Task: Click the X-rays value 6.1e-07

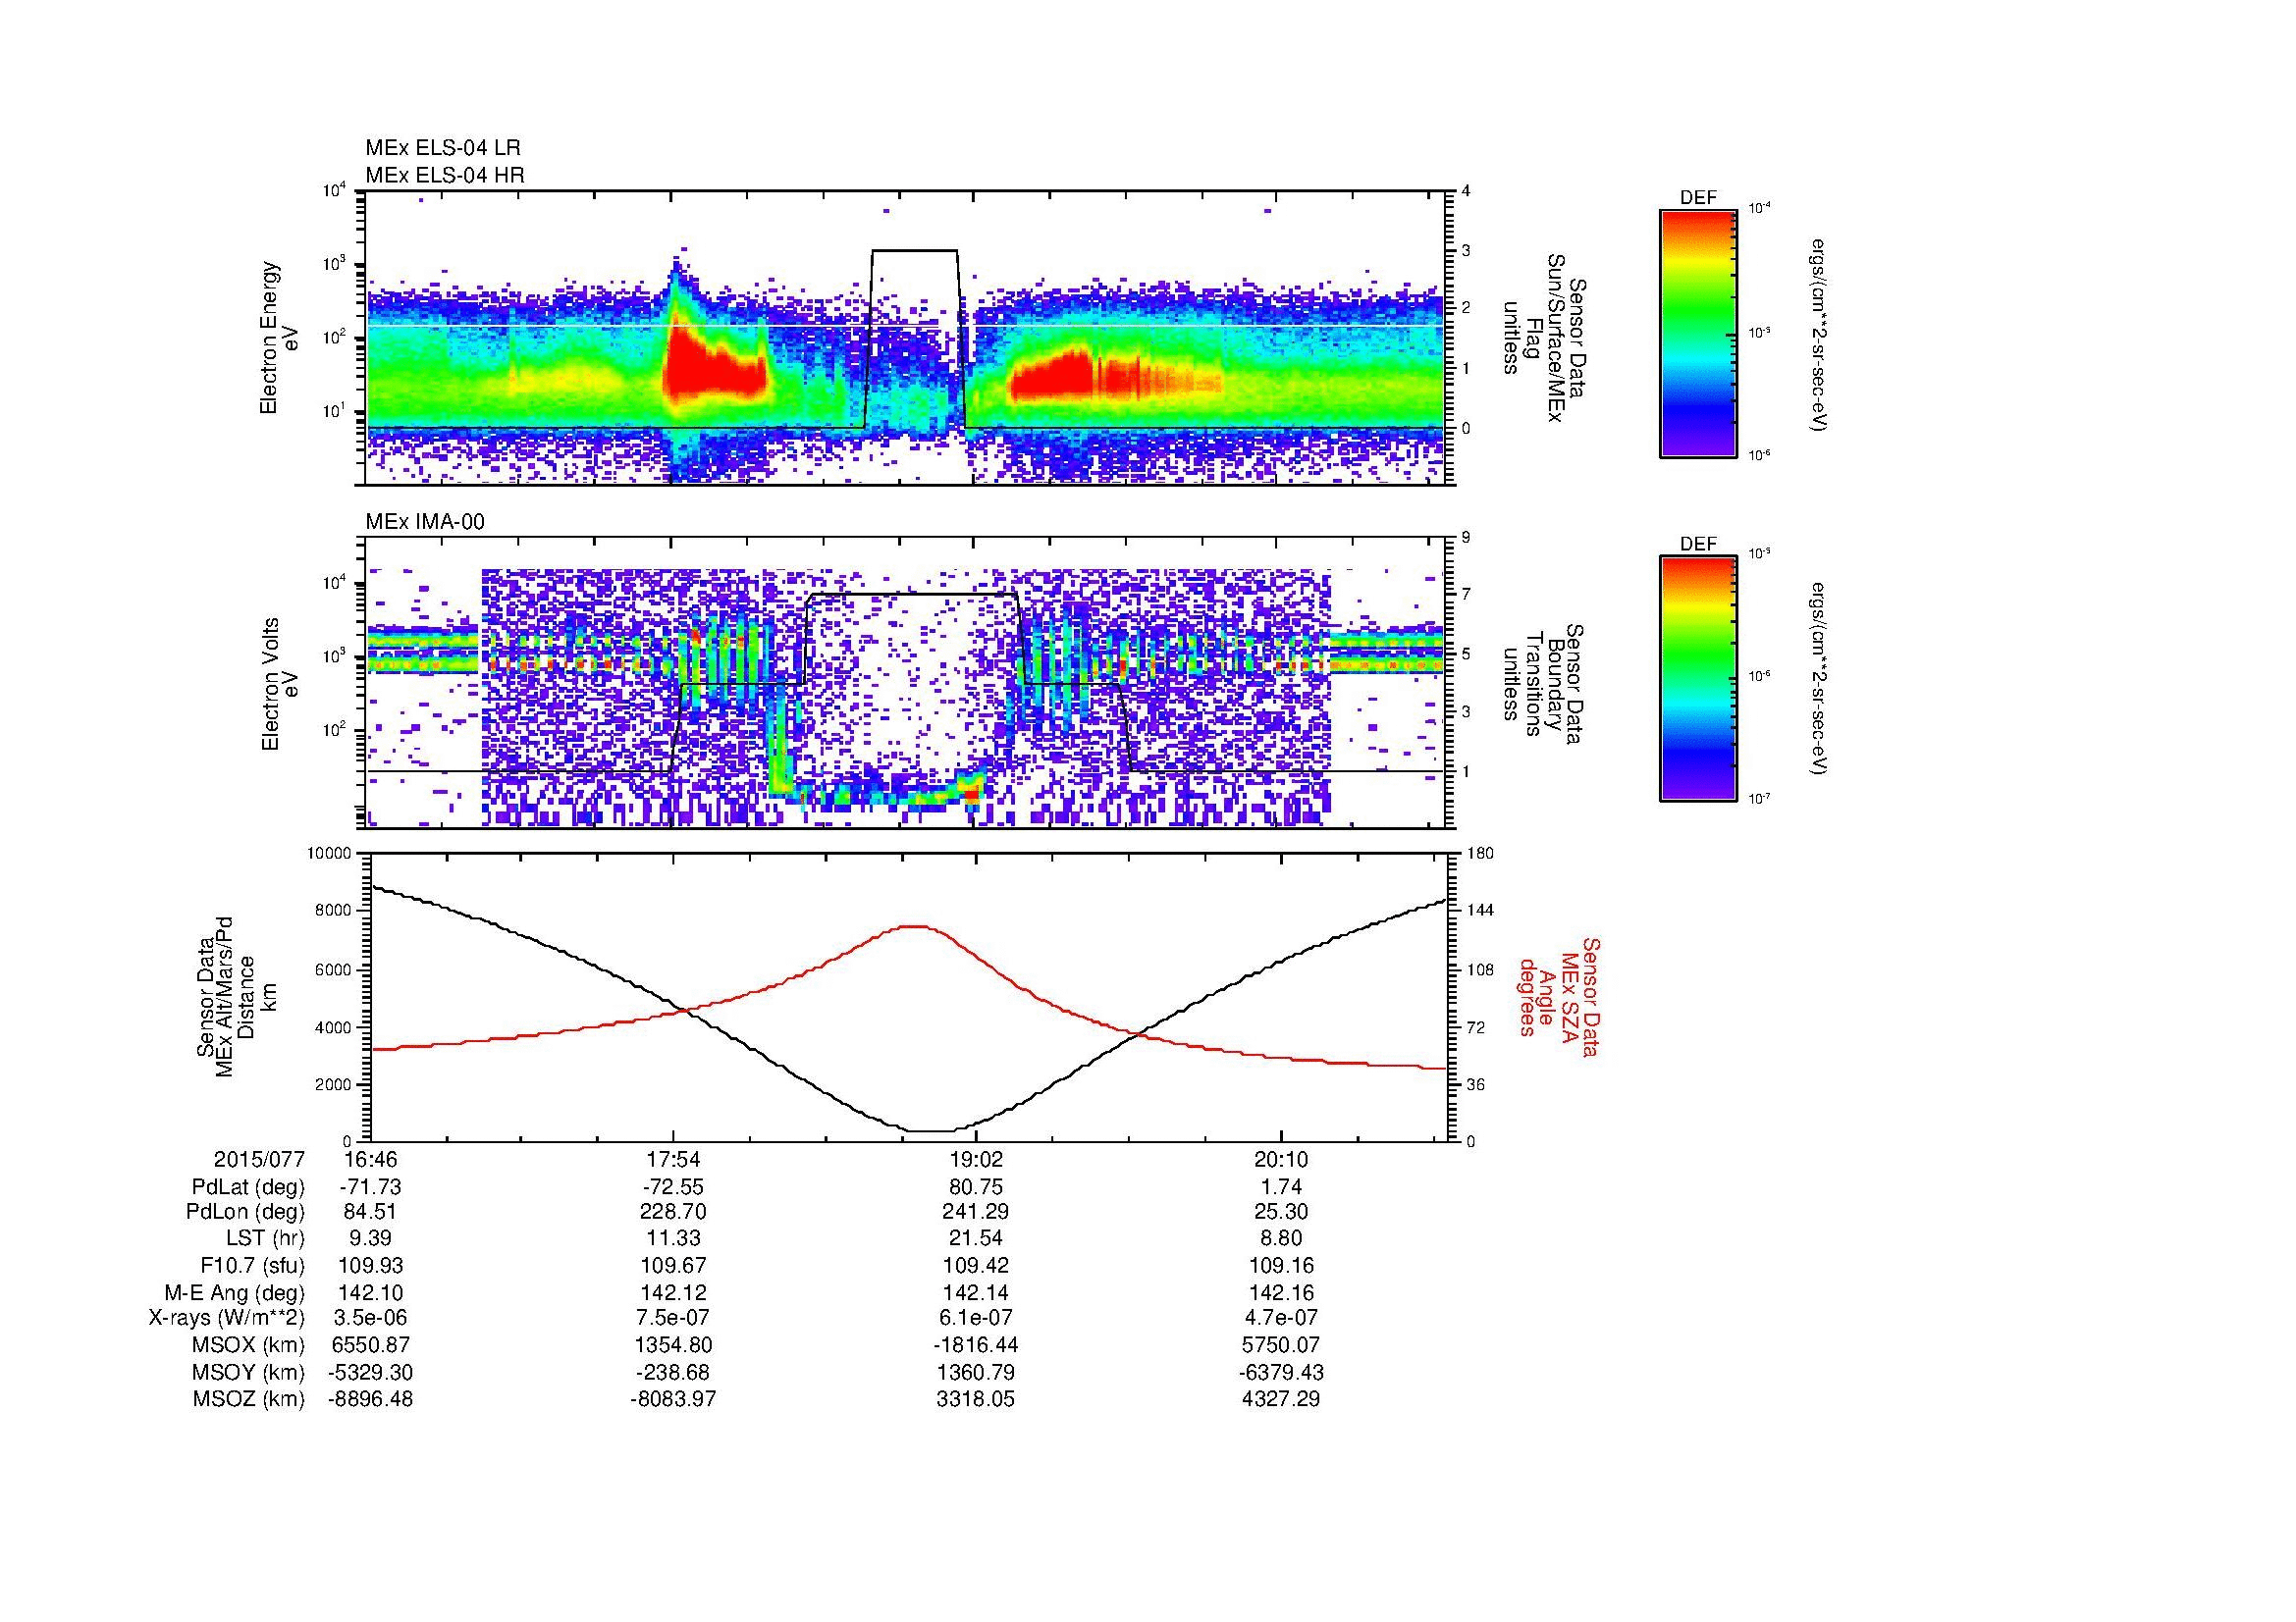Action: (976, 1318)
